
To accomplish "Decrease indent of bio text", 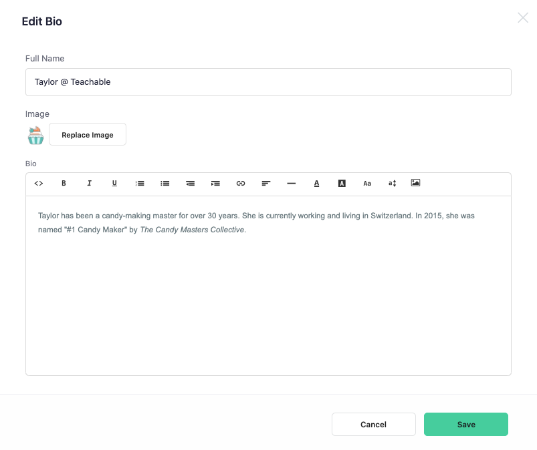I will (190, 184).
